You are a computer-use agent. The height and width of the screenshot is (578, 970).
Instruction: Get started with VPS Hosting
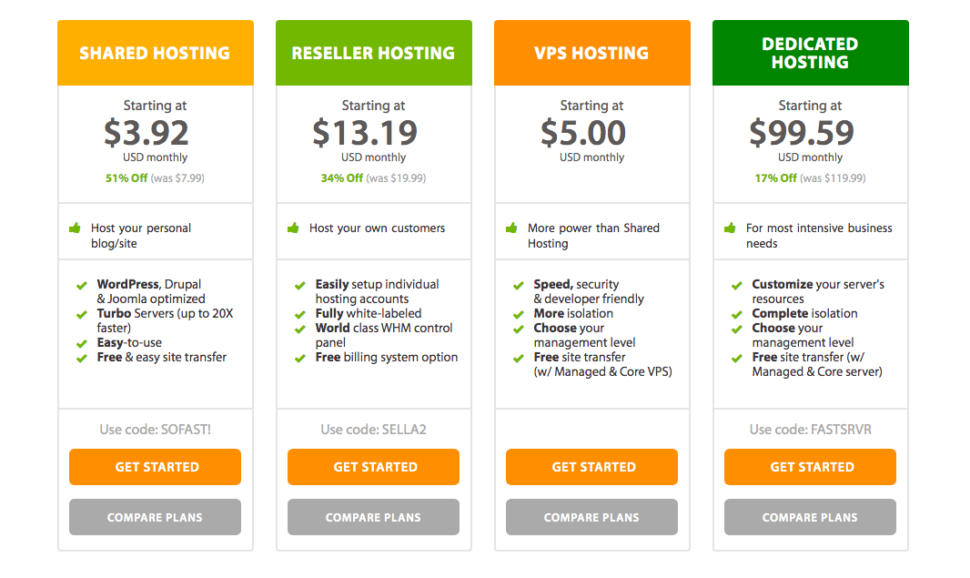pos(592,467)
